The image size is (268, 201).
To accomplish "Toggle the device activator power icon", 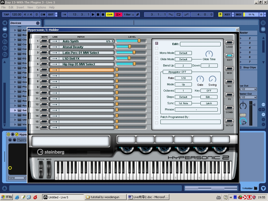I will (x=8, y=134).
